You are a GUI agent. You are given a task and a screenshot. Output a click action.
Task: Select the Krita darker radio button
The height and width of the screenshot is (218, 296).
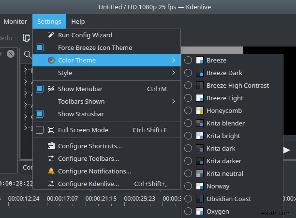188,161
